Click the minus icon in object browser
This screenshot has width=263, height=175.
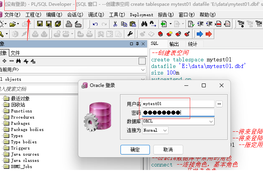[x=12, y=61]
